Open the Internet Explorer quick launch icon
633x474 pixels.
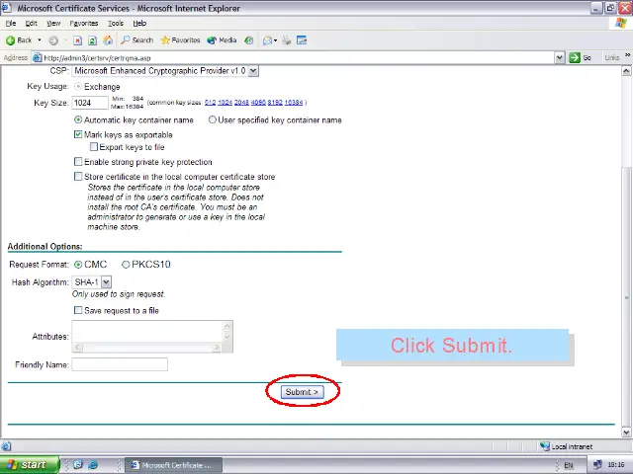93,465
